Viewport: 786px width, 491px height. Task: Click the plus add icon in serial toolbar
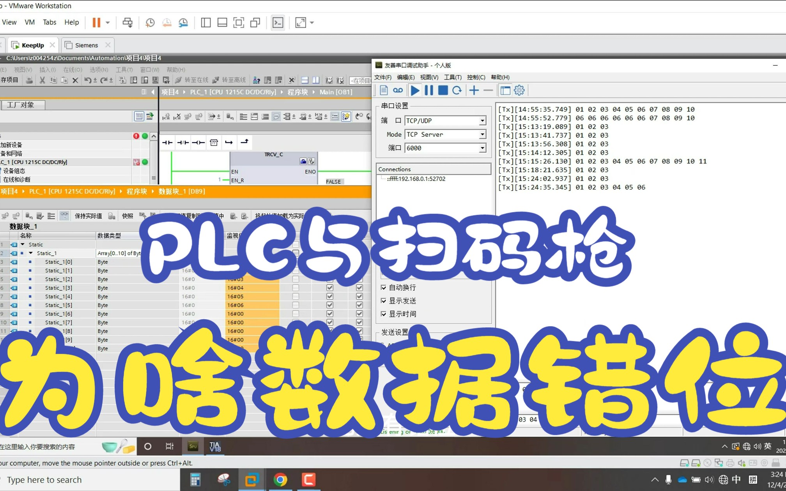[x=474, y=90]
